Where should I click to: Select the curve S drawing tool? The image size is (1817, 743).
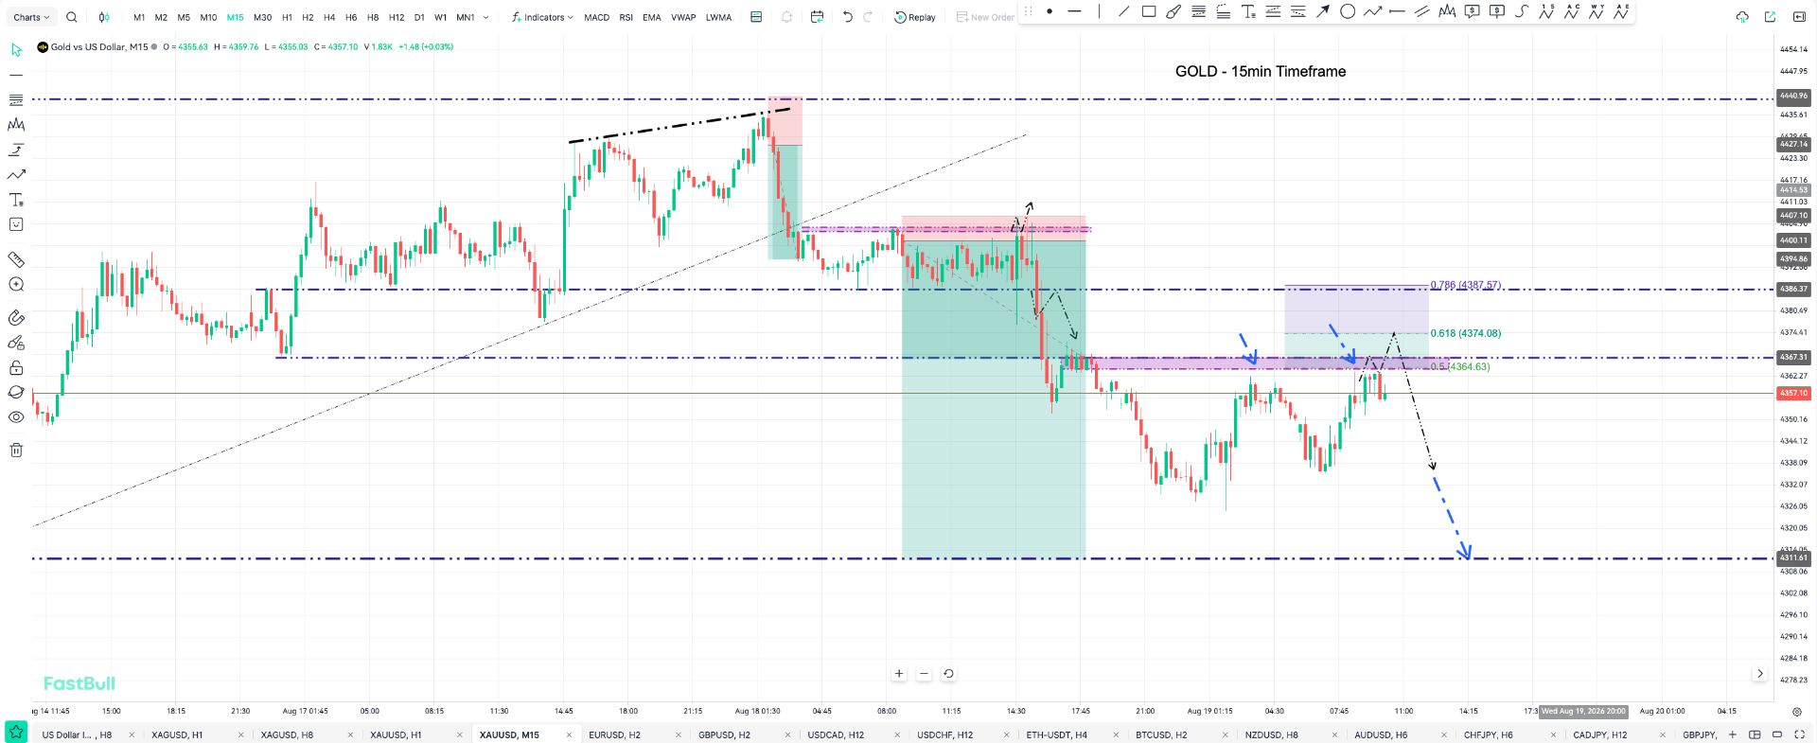[x=1522, y=12]
